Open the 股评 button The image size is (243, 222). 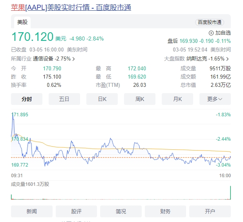coord(76,211)
